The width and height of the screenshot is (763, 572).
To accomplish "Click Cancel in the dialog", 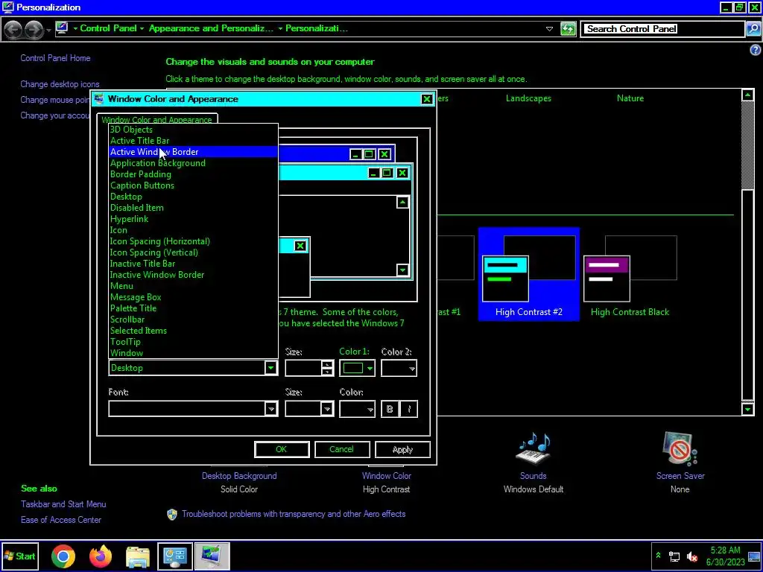I will tap(341, 449).
